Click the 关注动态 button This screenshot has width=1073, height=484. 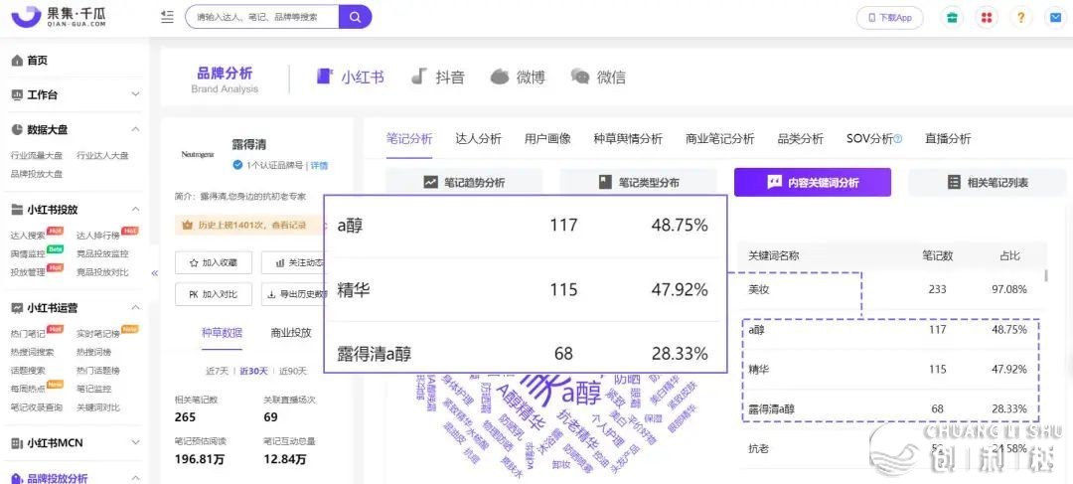[292, 262]
